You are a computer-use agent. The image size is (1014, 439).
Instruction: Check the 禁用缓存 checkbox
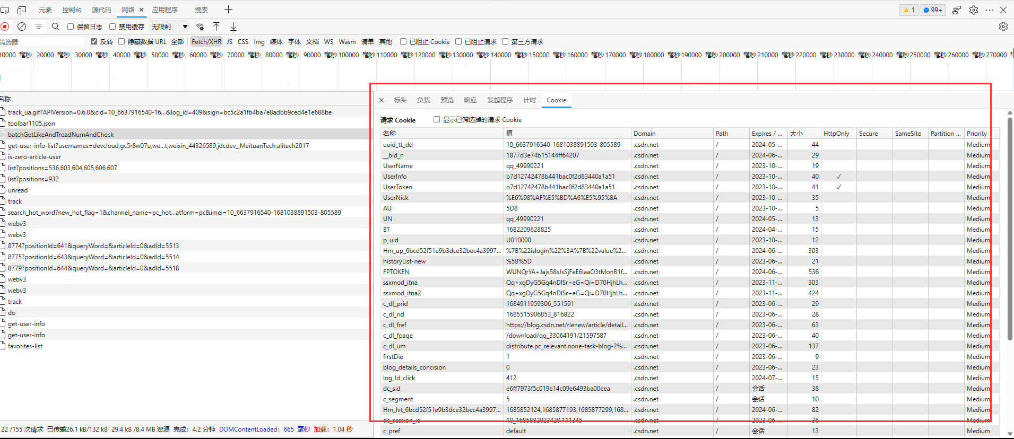[112, 27]
